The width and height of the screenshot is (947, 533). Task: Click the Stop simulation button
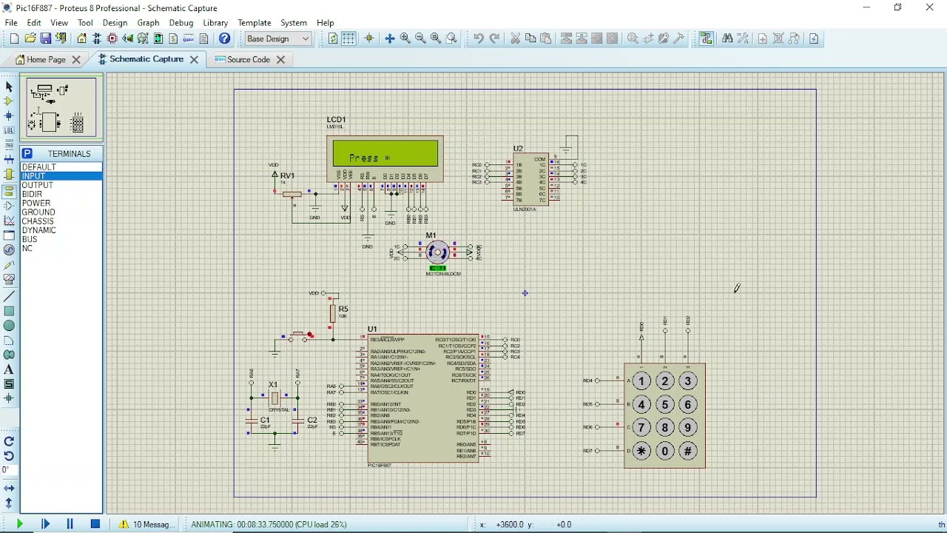[95, 524]
